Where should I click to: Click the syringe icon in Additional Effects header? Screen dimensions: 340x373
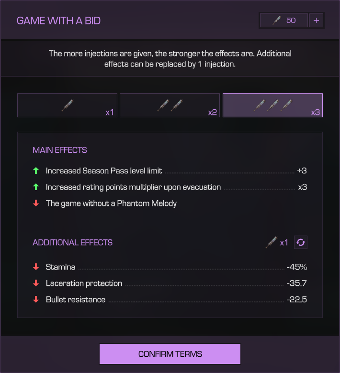click(271, 242)
